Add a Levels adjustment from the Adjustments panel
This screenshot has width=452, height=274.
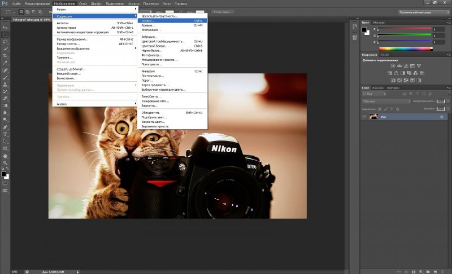pos(399,66)
